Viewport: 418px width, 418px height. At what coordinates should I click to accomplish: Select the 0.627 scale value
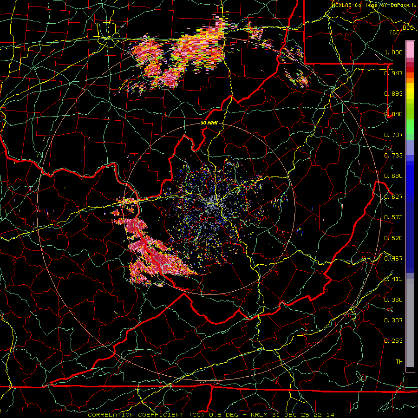393,197
